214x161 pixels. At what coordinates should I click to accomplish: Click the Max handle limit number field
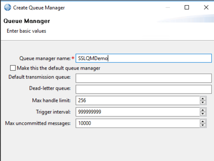138,100
